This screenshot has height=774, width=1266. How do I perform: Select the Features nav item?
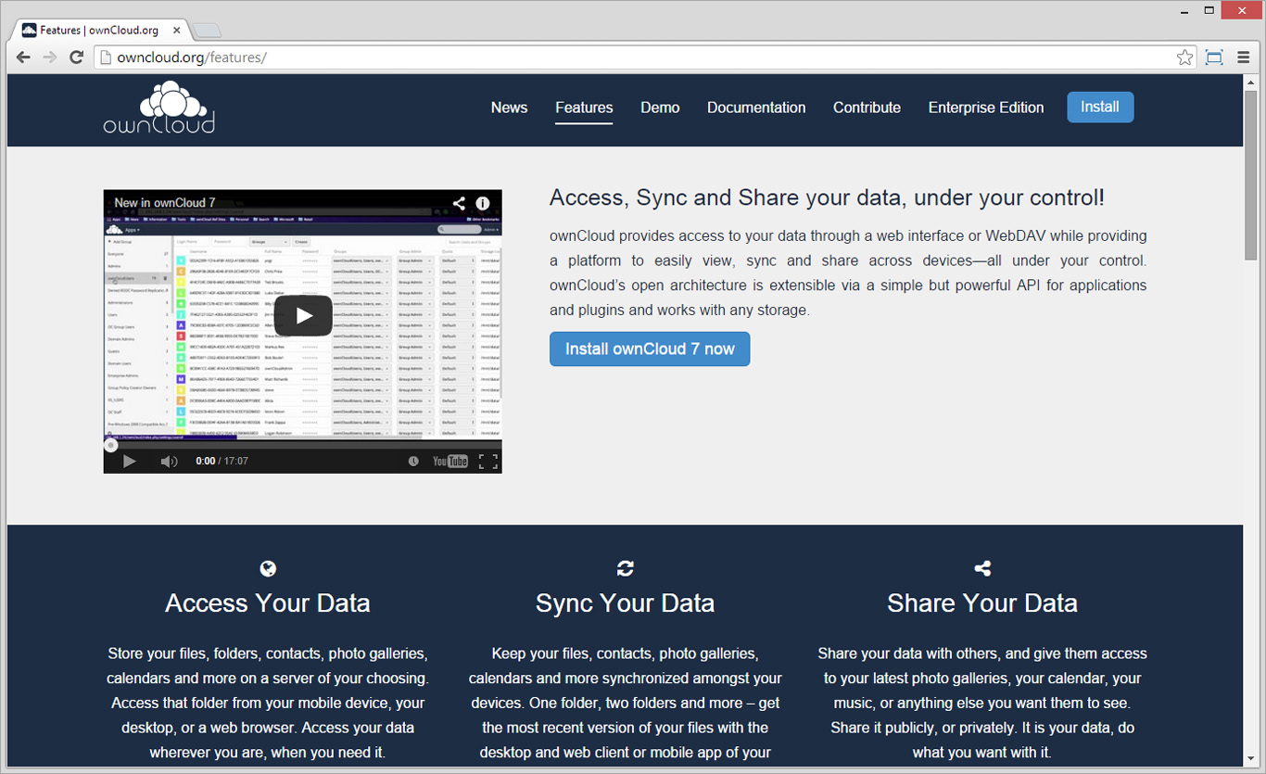pos(584,108)
